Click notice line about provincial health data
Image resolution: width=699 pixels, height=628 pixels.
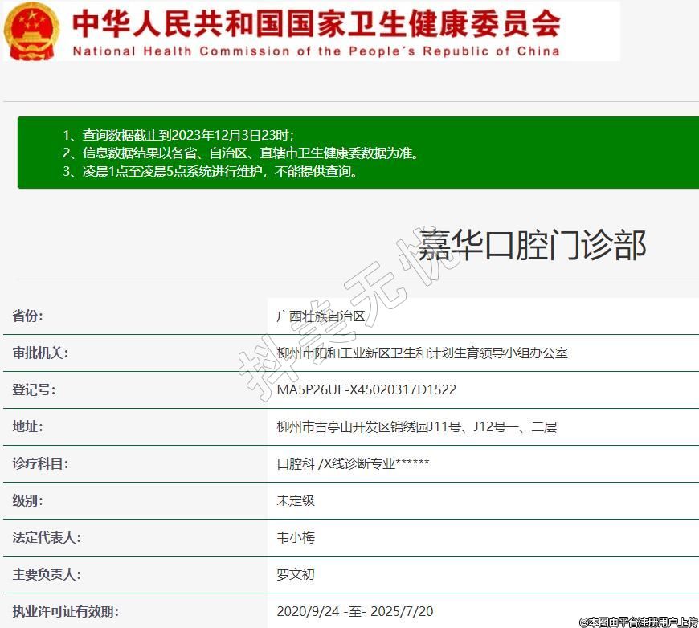[x=239, y=153]
